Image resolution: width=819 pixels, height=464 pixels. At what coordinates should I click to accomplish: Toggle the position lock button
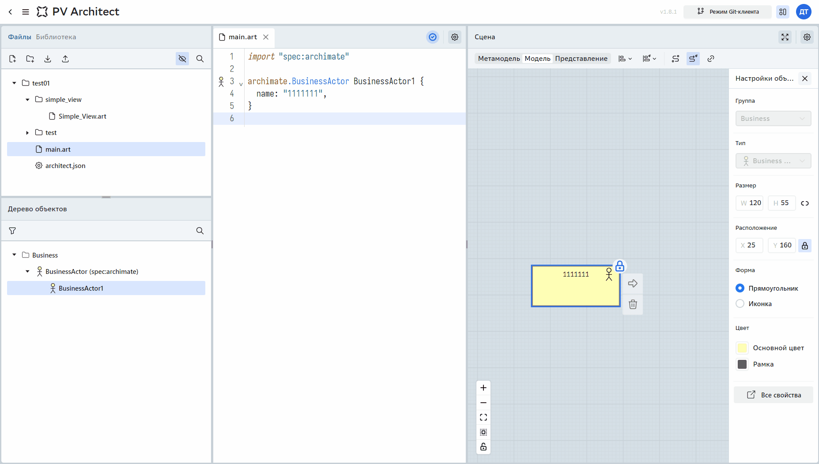[x=805, y=246]
